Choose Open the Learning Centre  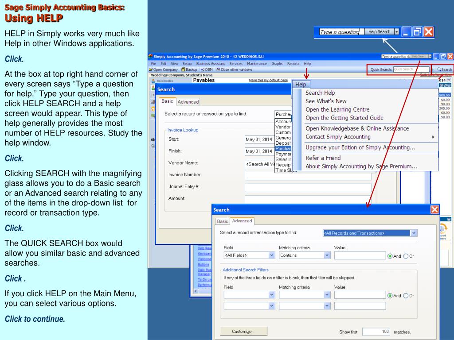click(337, 110)
